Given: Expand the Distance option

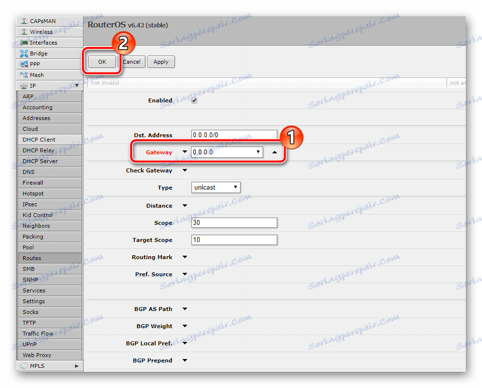Looking at the screenshot, I should 185,205.
